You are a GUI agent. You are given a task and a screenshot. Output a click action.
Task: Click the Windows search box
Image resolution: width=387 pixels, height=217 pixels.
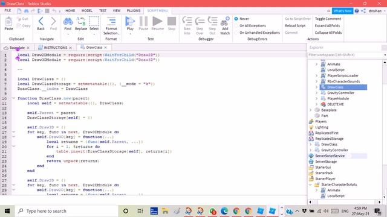(67, 211)
